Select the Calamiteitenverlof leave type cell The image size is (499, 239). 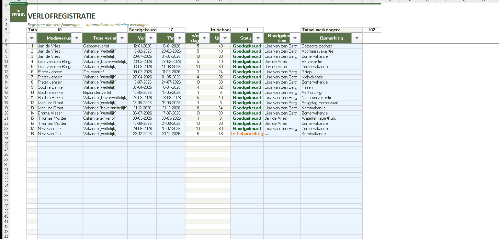click(x=105, y=118)
